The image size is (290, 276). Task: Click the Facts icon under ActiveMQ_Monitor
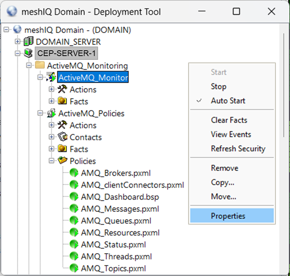(62, 101)
